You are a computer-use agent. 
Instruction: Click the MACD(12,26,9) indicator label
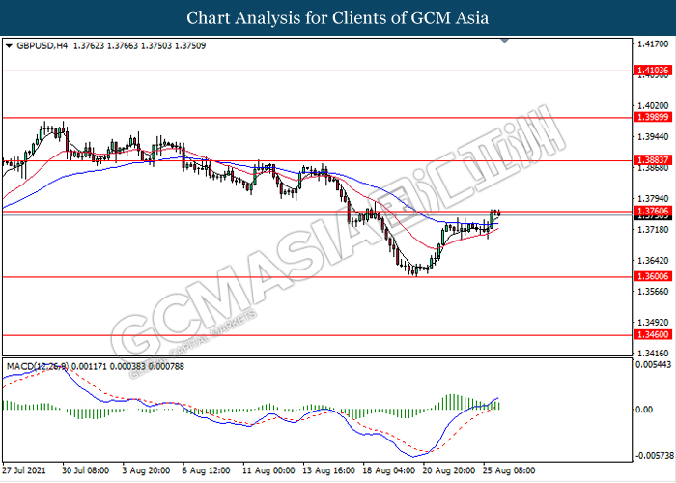[38, 366]
